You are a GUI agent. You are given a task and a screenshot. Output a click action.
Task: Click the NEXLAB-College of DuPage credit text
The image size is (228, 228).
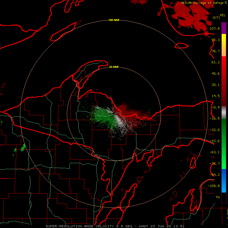click(204, 3)
